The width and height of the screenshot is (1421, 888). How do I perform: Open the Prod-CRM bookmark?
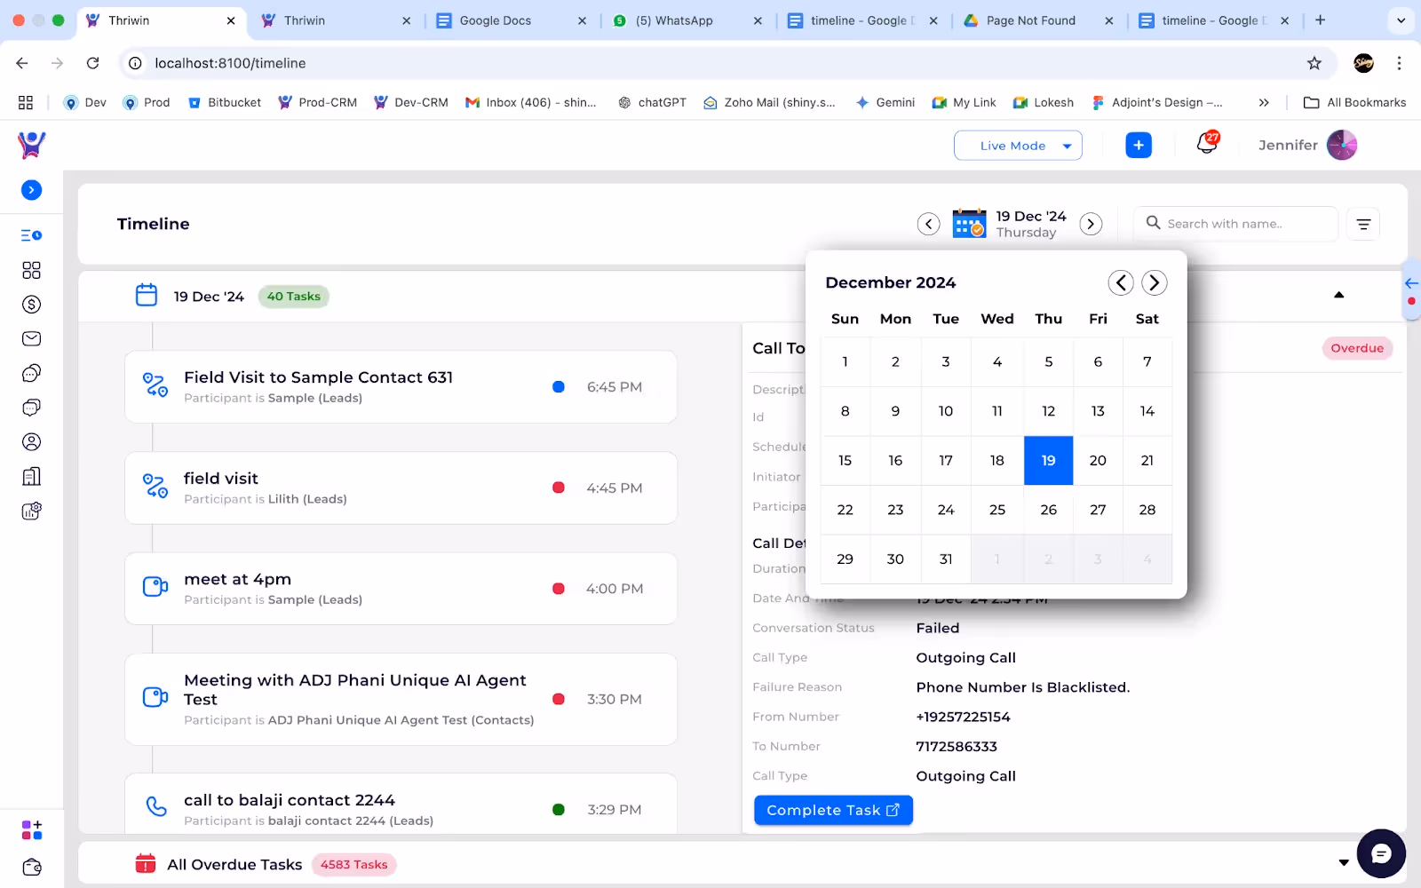[x=318, y=103]
